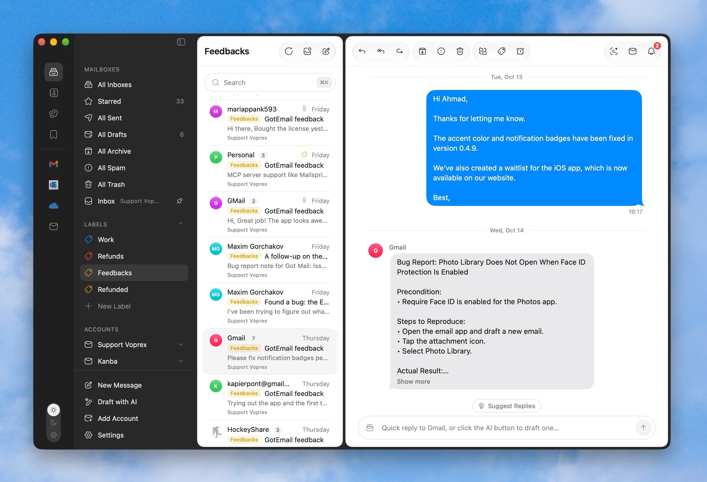The image size is (707, 482).
Task: Click the reply-all icon
Action: (381, 51)
